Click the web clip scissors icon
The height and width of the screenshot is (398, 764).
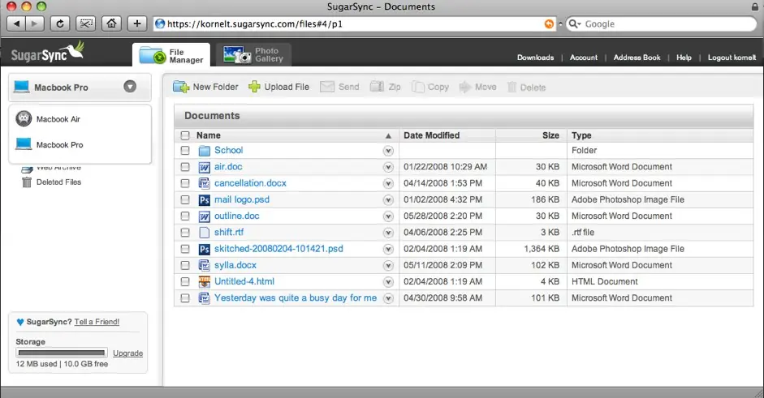86,24
